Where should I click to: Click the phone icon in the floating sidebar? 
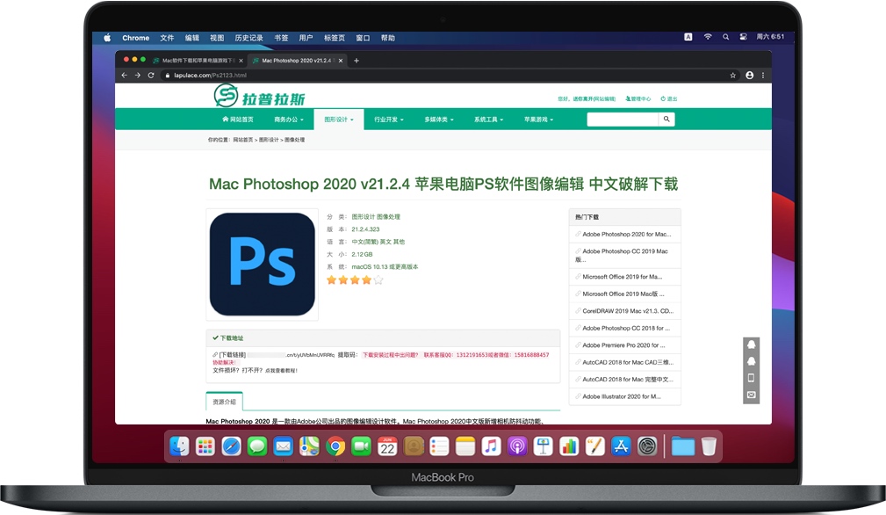[751, 377]
